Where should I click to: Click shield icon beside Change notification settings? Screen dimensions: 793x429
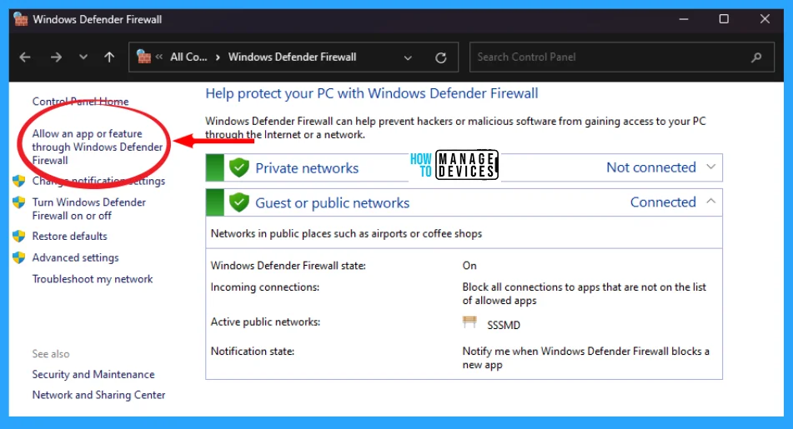[19, 181]
